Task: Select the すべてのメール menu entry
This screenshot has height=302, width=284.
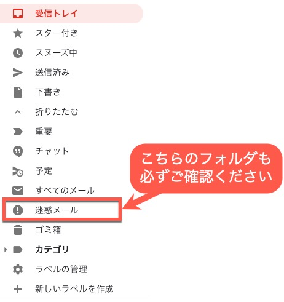Action: [x=65, y=191]
